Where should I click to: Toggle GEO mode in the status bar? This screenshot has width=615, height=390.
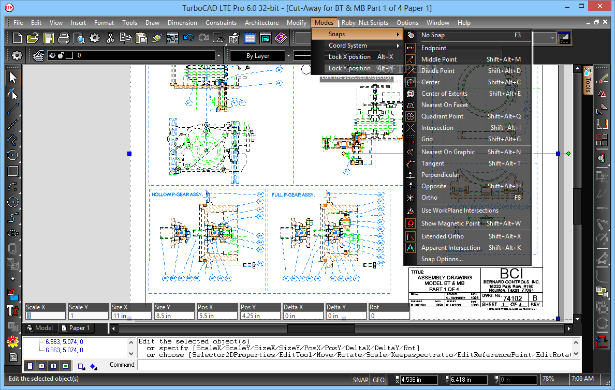[x=378, y=380]
